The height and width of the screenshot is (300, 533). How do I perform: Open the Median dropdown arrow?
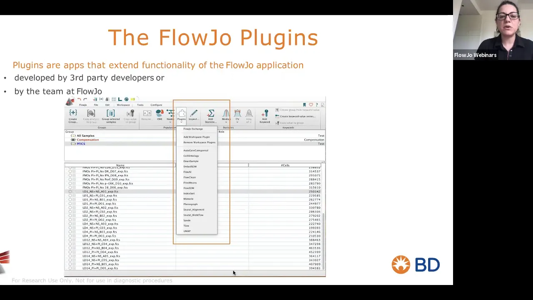pos(226,122)
